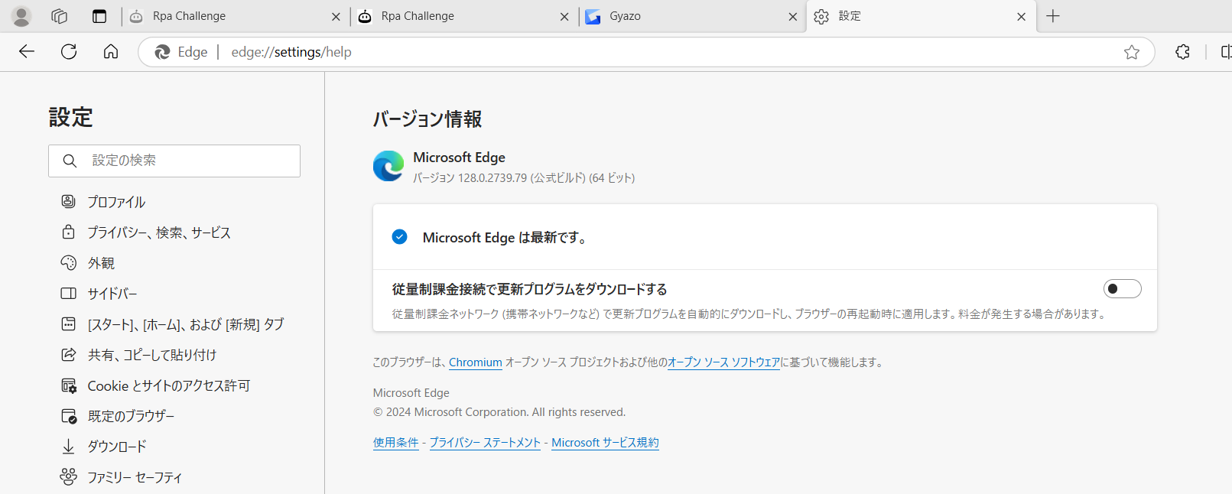The image size is (1232, 494).
Task: Open the Chromium link
Action: 476,362
